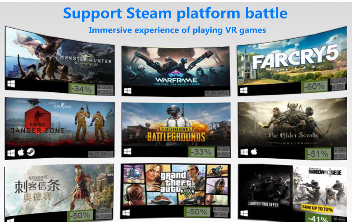This screenshot has height=222, width=352.
Task: Click Windows icon under Grand Theft Auto V
Action: click(126, 212)
